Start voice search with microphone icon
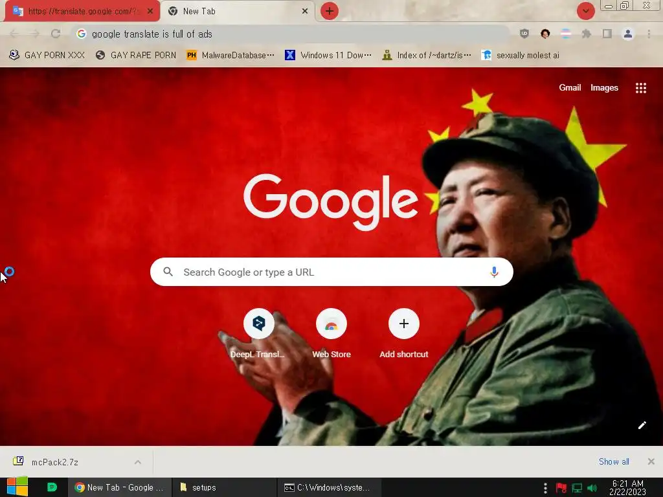This screenshot has height=497, width=663. [x=494, y=272]
